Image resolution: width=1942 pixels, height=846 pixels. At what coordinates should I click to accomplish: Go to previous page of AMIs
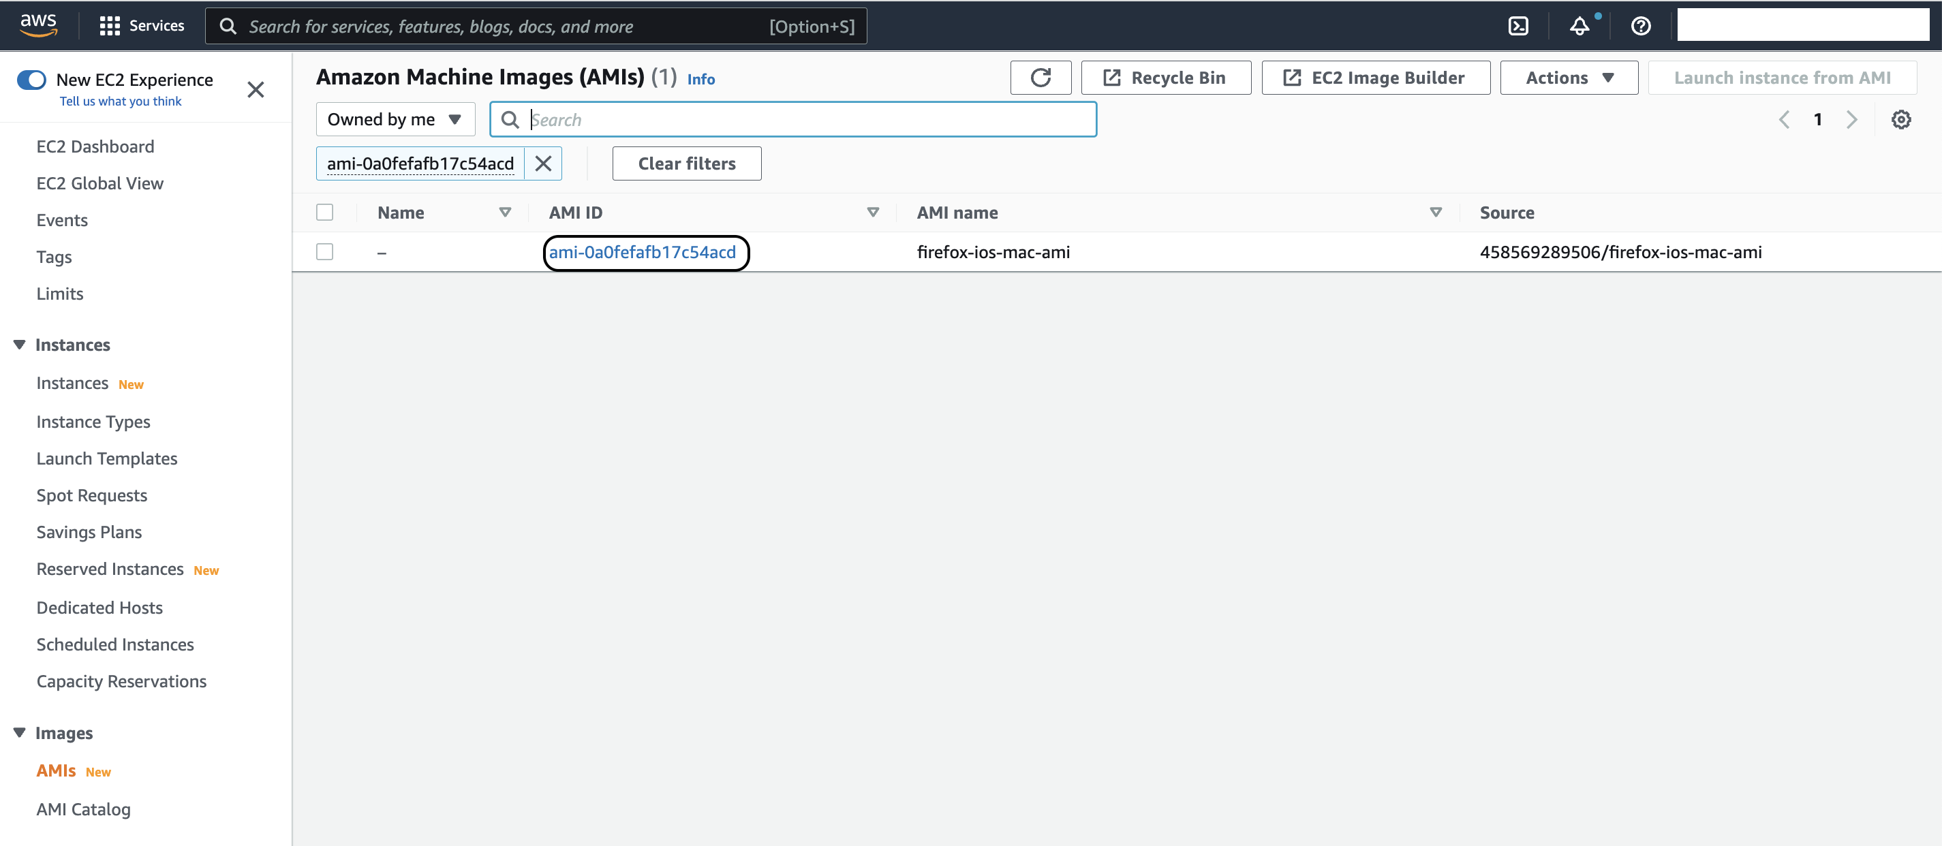pos(1784,119)
